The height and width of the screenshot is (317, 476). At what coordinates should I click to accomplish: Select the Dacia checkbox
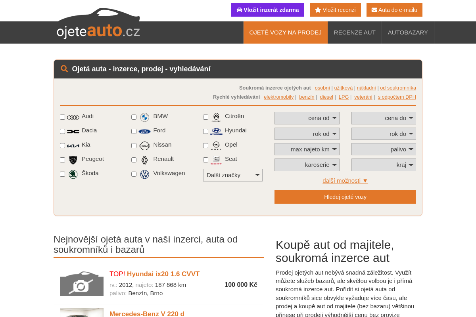pyautogui.click(x=62, y=131)
